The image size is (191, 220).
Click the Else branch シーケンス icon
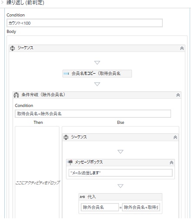[66, 137]
